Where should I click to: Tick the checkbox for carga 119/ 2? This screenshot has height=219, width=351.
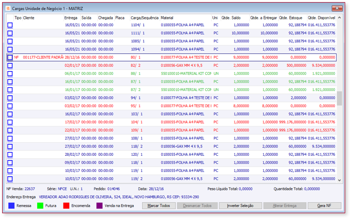(10, 179)
